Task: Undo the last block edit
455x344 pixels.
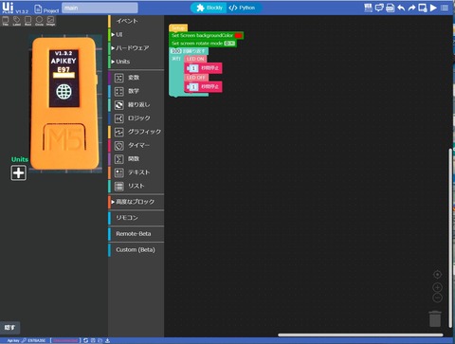Action: click(x=401, y=8)
